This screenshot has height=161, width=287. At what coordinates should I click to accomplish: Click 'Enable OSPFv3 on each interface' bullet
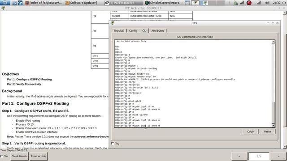tap(37, 132)
